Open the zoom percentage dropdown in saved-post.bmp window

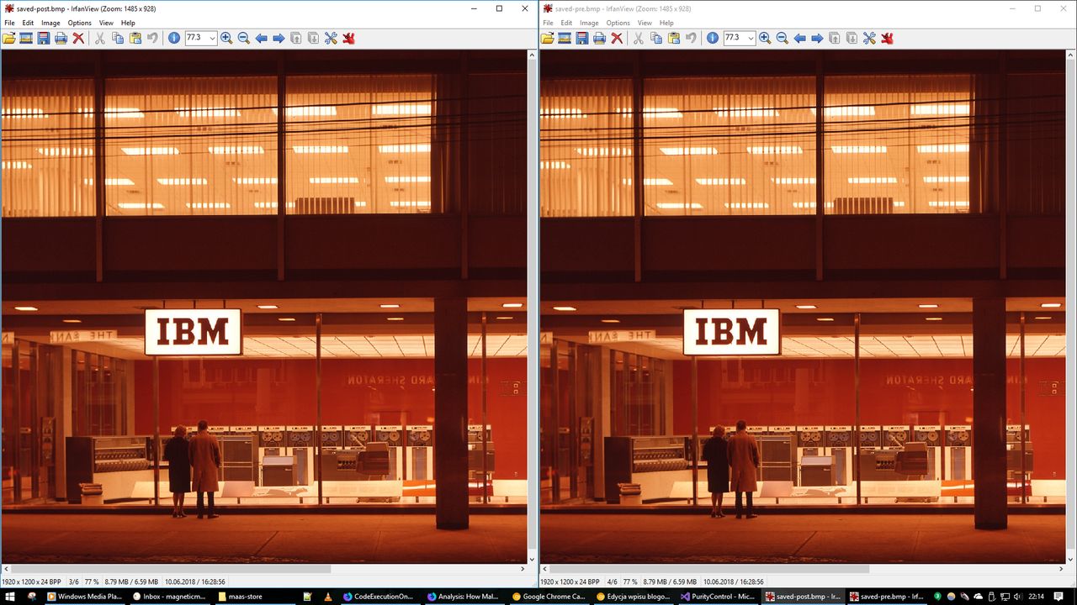click(x=212, y=38)
